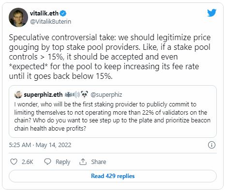Click the 2.6K likes count
The width and height of the screenshot is (226, 194).
point(28,162)
